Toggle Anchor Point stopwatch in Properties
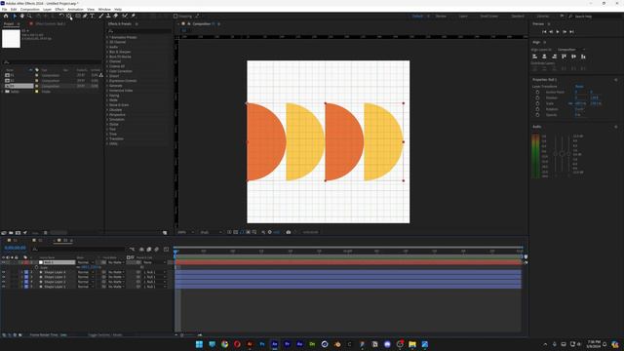The image size is (624, 351). point(537,92)
